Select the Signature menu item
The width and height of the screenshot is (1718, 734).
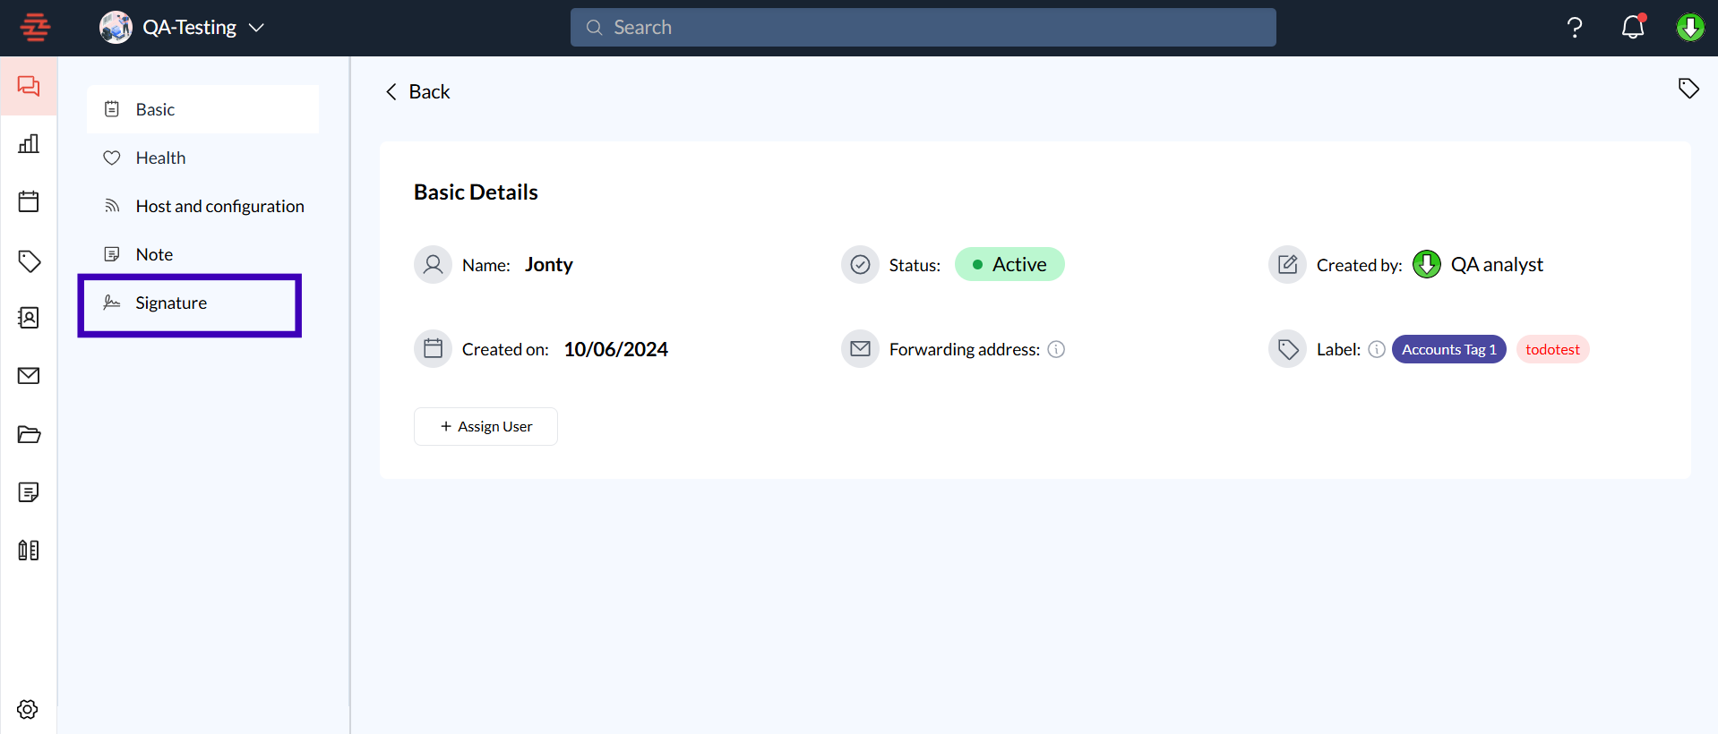point(171,303)
